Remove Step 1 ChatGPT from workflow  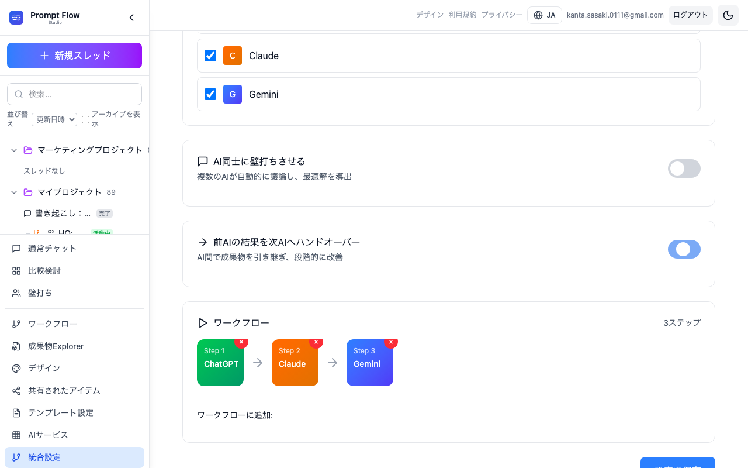pyautogui.click(x=241, y=342)
